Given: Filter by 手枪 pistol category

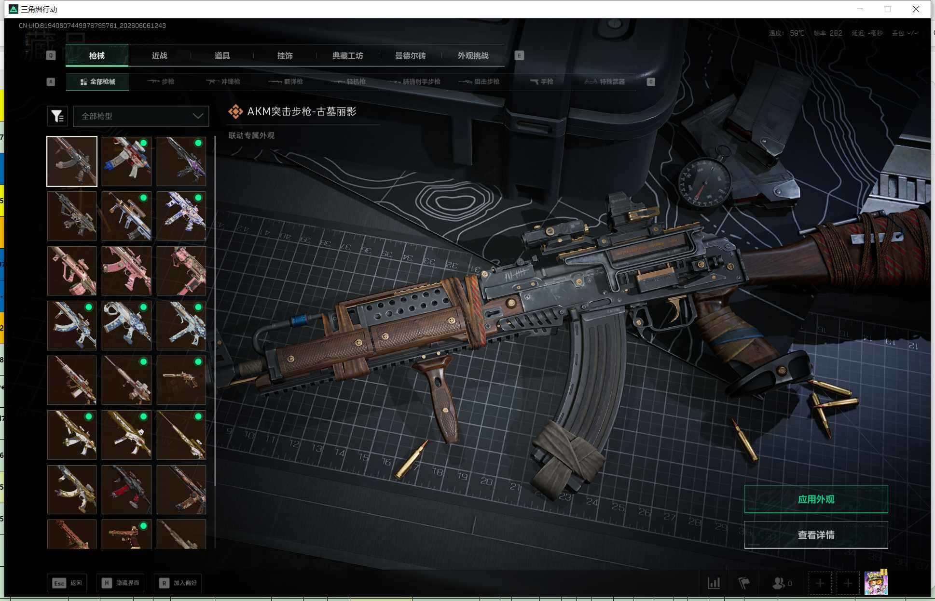Looking at the screenshot, I should tap(542, 81).
